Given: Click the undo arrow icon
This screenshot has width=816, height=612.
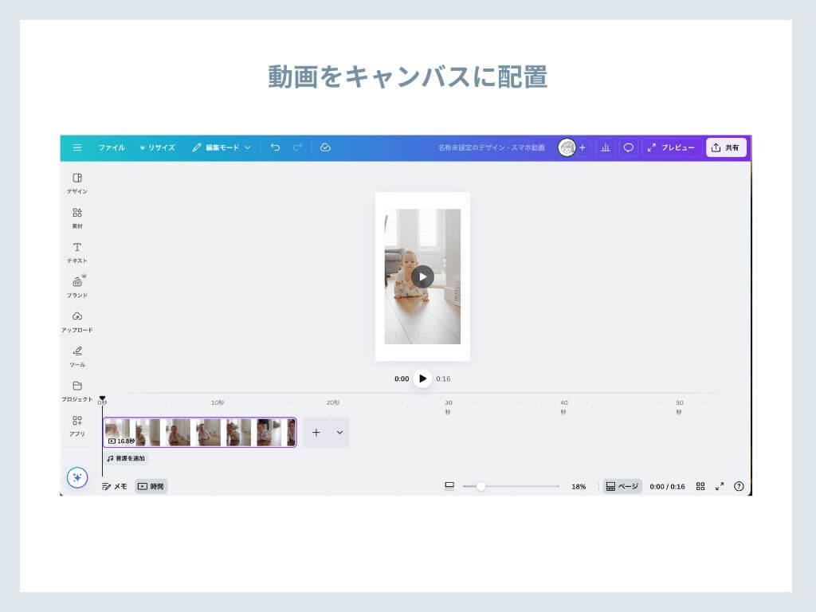Looking at the screenshot, I should point(275,147).
